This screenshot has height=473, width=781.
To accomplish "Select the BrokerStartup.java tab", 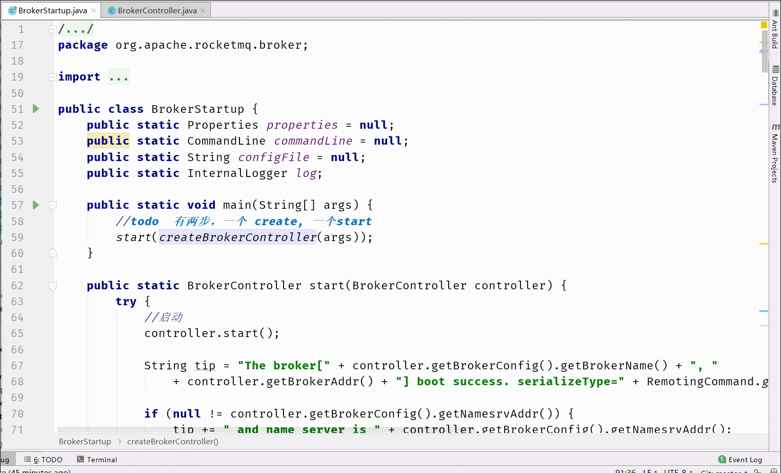I will pyautogui.click(x=52, y=10).
